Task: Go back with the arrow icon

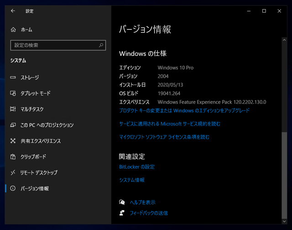Action: [x=13, y=11]
